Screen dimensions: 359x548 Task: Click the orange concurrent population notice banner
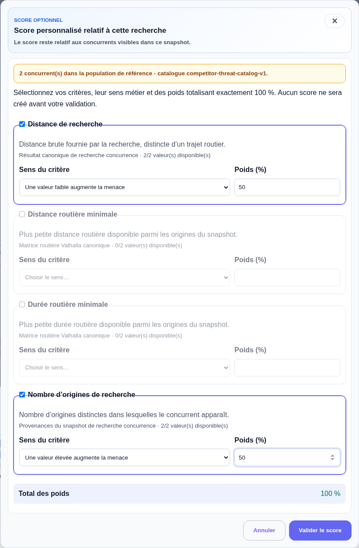click(x=180, y=74)
